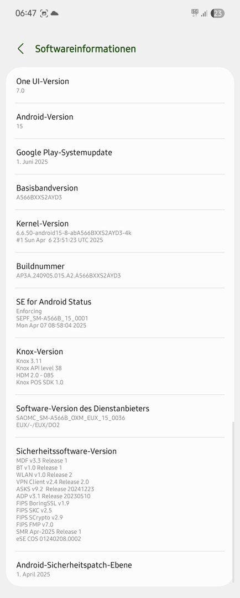
Task: Tap Buildnummer to enable developer options
Action: [x=119, y=270]
